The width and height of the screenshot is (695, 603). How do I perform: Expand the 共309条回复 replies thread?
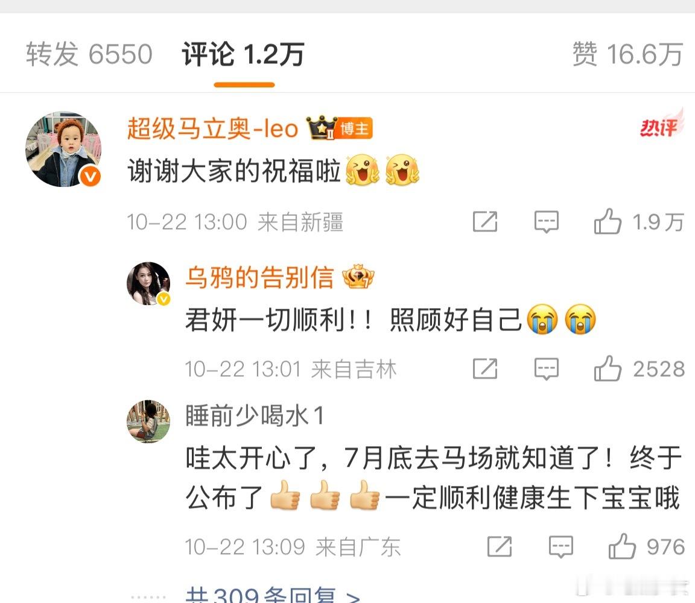click(x=273, y=594)
